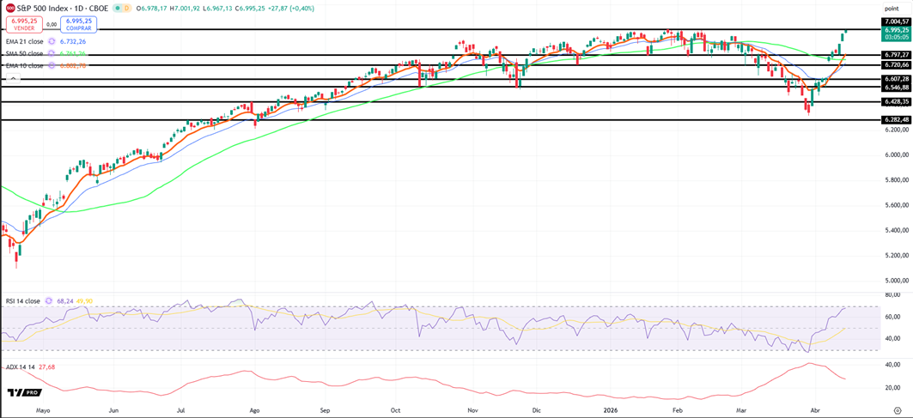
Task: Click the Feb label on time axis
Action: 679,410
